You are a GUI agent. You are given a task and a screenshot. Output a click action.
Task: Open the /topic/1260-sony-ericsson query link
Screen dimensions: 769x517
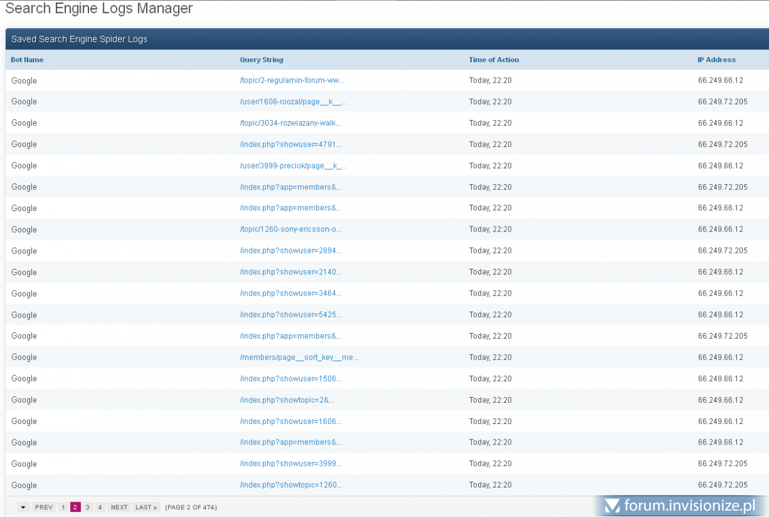tap(290, 230)
